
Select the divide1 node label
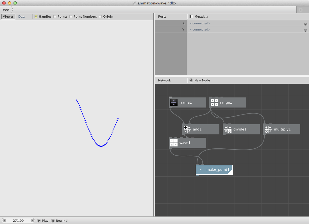[240, 129]
